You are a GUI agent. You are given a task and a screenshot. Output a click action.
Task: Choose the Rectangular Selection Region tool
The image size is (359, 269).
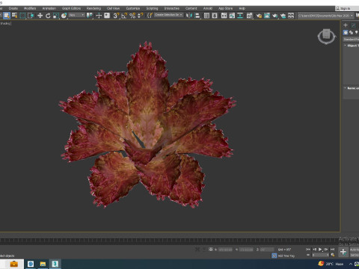point(22,16)
